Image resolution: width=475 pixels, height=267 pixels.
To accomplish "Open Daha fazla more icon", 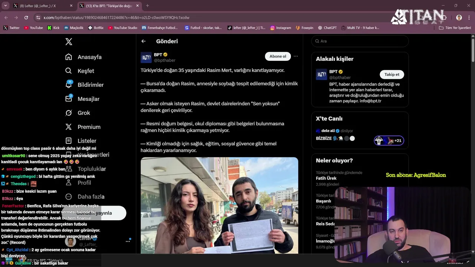I will click(x=69, y=197).
